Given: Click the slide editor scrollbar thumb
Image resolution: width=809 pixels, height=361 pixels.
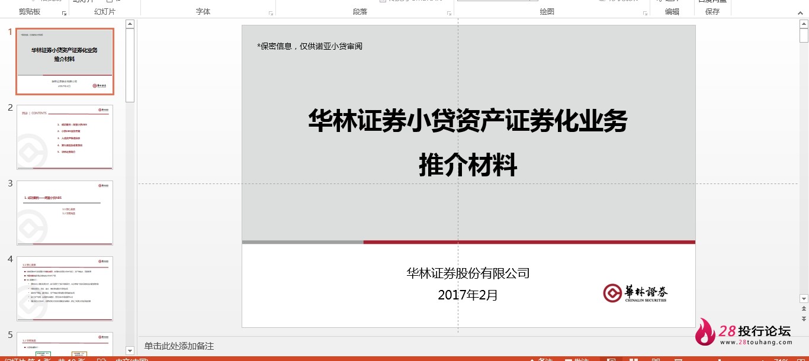Looking at the screenshot, I should 804,36.
